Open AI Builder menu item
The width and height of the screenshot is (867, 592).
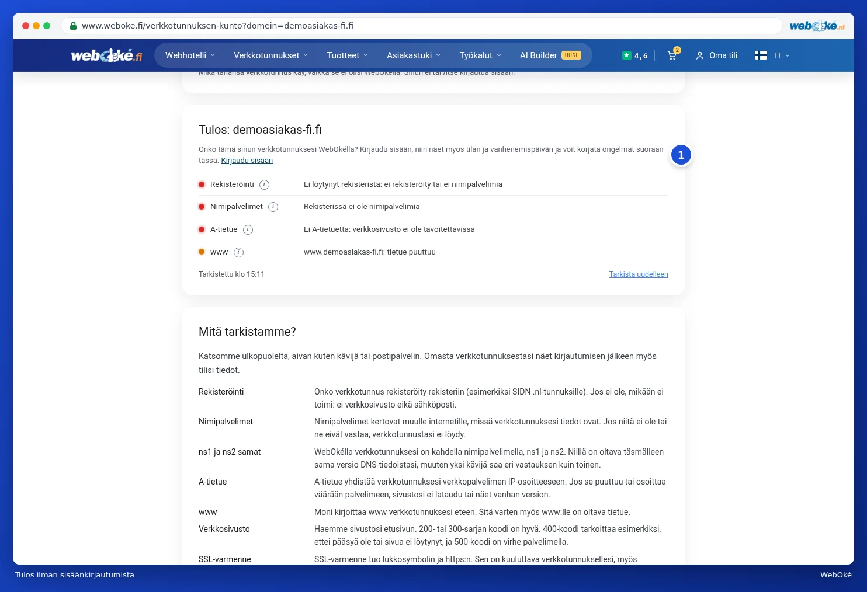tap(550, 55)
